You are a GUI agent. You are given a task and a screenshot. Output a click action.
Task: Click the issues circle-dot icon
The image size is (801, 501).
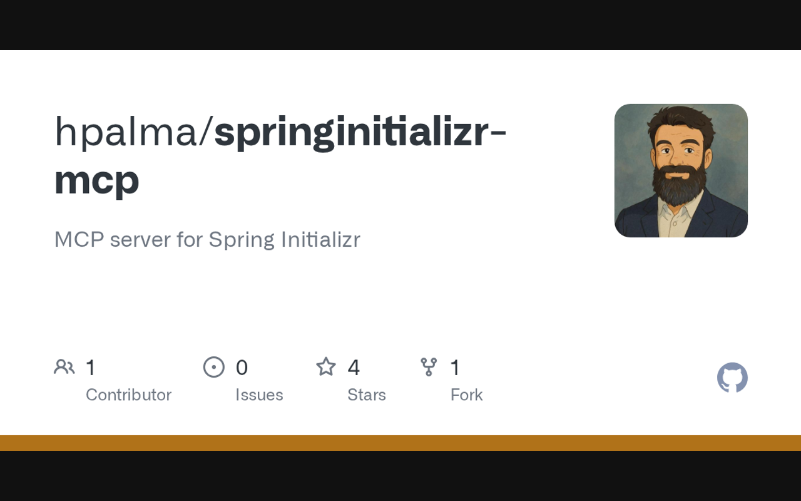click(x=214, y=367)
